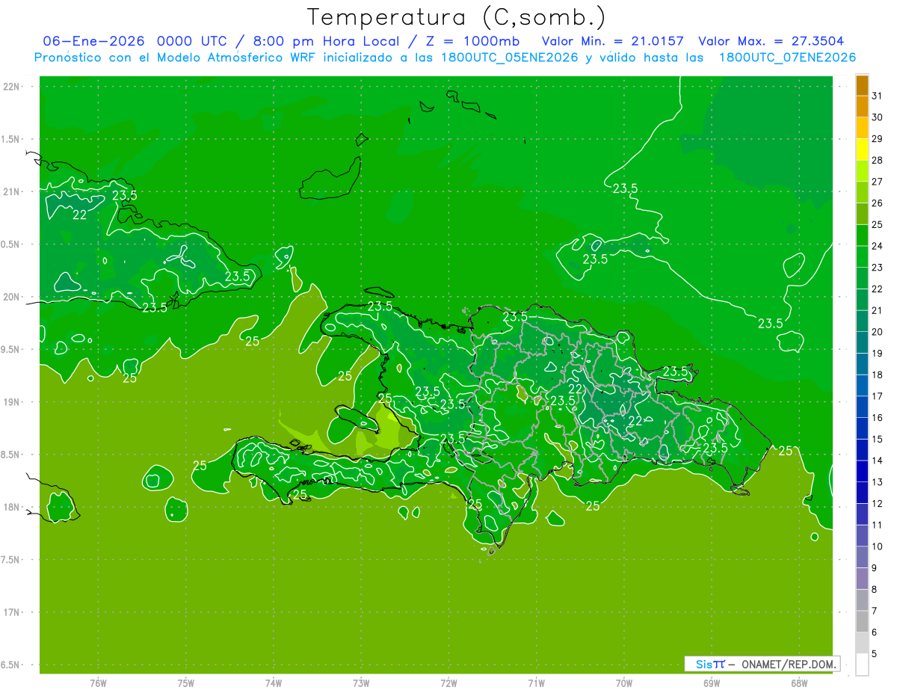Select valid-until time "1800UTC_07ENE2026" text
The image size is (897, 693).
point(787,58)
